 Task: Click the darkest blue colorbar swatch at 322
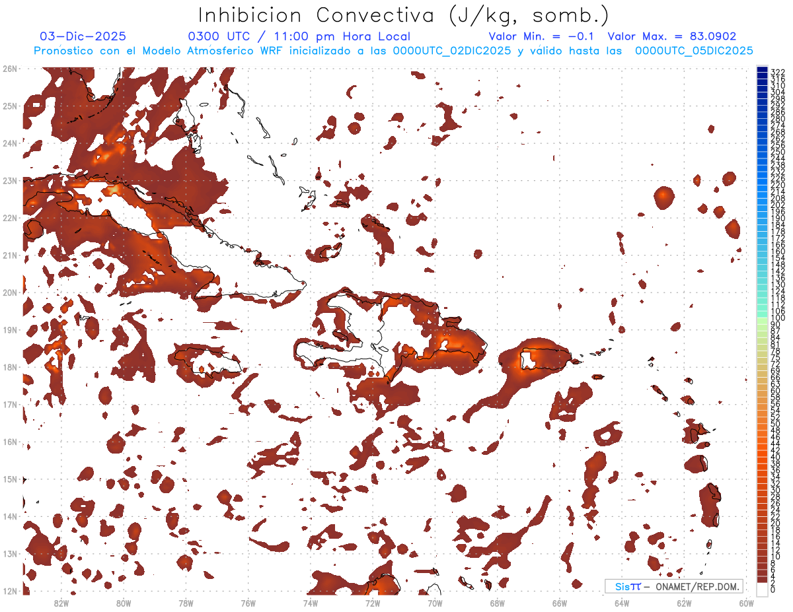coord(763,71)
